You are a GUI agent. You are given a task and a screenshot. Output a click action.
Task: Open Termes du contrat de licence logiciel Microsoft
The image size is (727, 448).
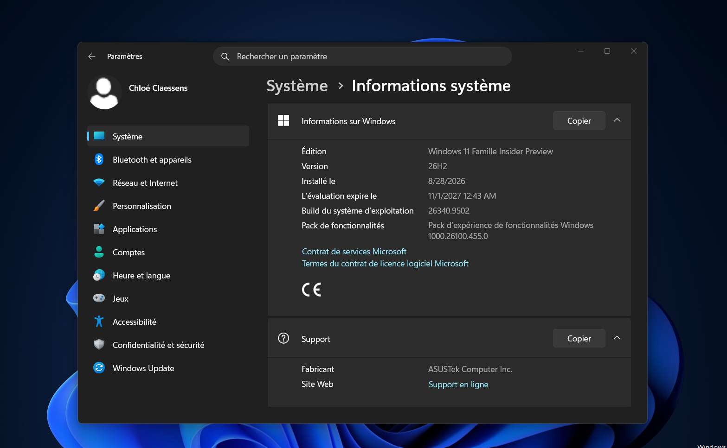(385, 264)
